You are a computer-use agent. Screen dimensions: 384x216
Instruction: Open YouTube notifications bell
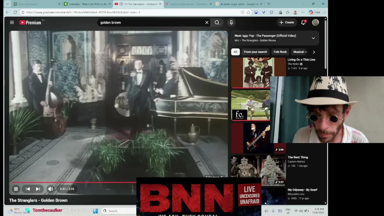(x=303, y=22)
